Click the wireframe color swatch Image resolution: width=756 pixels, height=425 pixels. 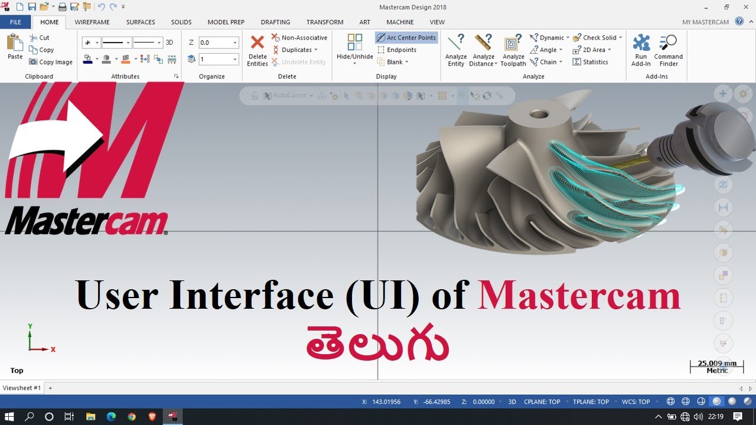click(x=88, y=59)
